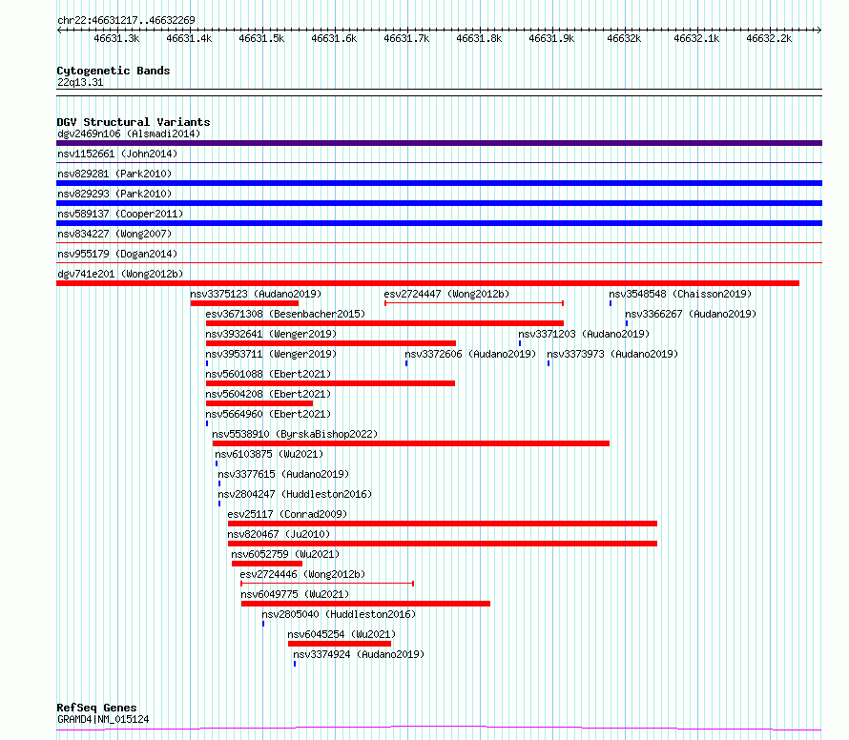Image resolution: width=849 pixels, height=740 pixels.
Task: Click nsv3377615 (Audano2019) label
Action: pyautogui.click(x=283, y=474)
